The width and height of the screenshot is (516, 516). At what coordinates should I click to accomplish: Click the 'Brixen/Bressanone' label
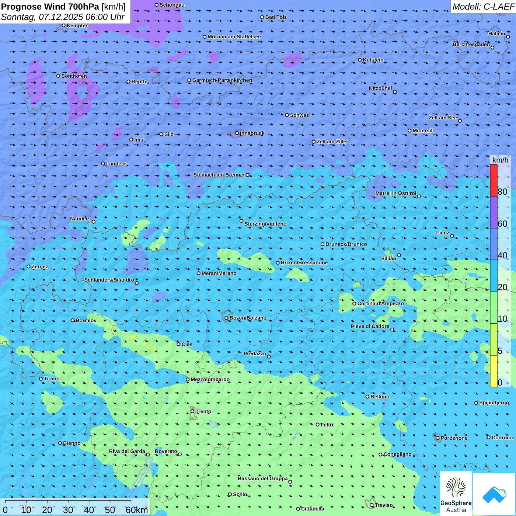(x=304, y=262)
